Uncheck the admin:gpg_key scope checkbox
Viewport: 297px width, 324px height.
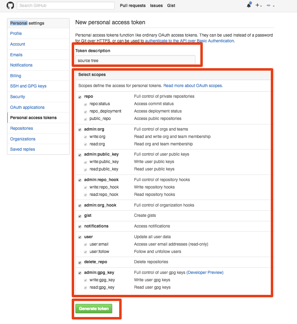click(80, 273)
